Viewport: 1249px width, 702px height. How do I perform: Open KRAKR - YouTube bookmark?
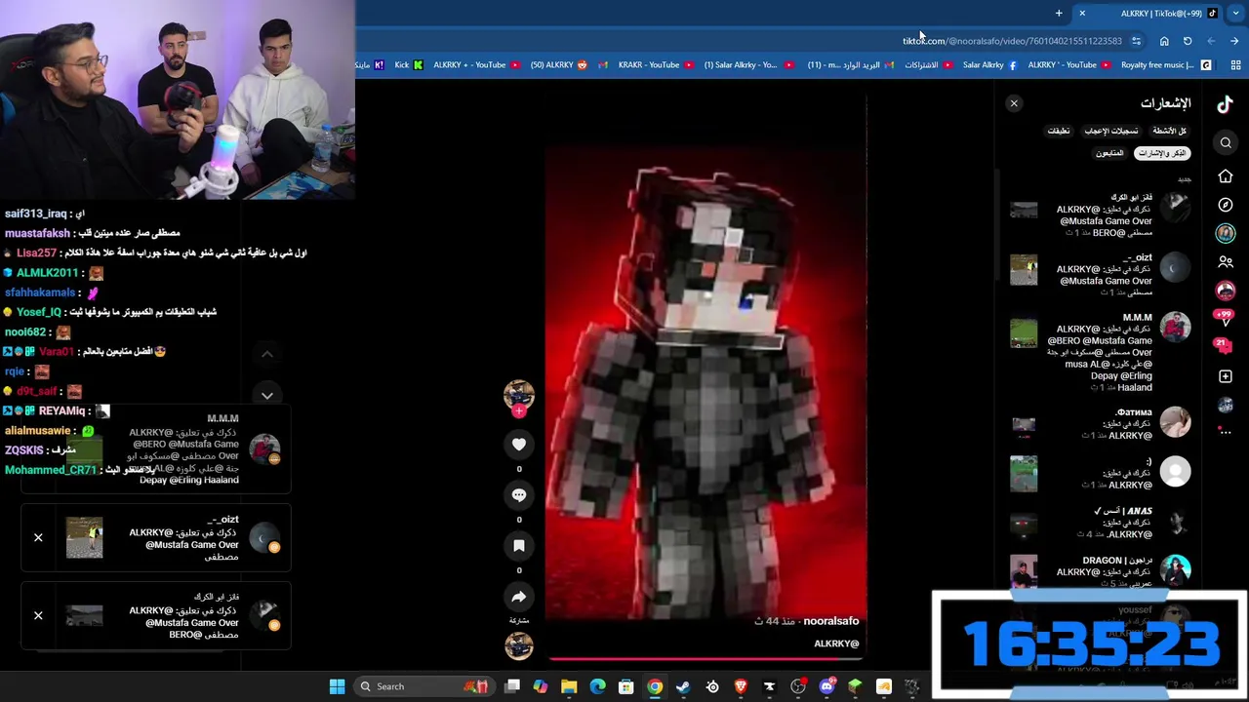(x=656, y=65)
